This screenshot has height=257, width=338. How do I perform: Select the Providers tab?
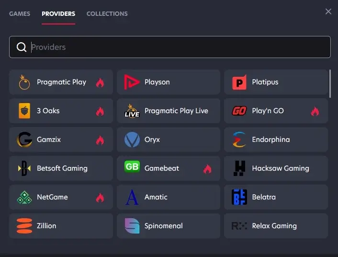tap(58, 13)
